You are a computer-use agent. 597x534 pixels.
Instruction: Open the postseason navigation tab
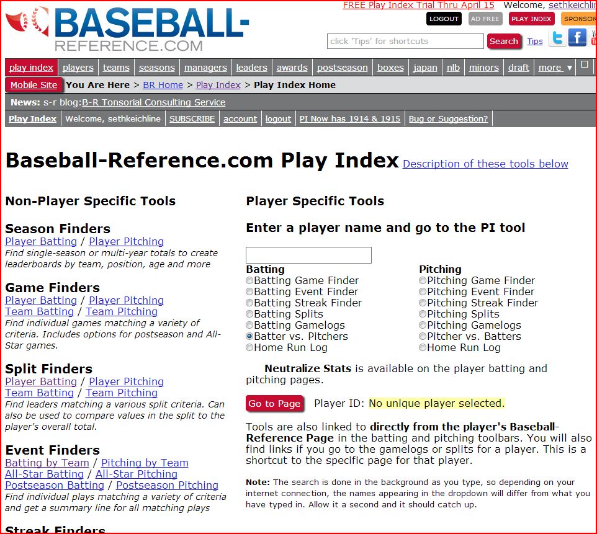pos(341,67)
